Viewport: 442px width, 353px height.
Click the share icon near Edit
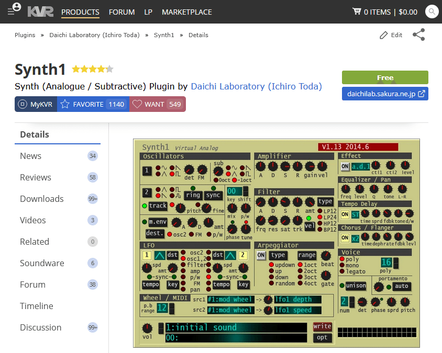coord(419,35)
